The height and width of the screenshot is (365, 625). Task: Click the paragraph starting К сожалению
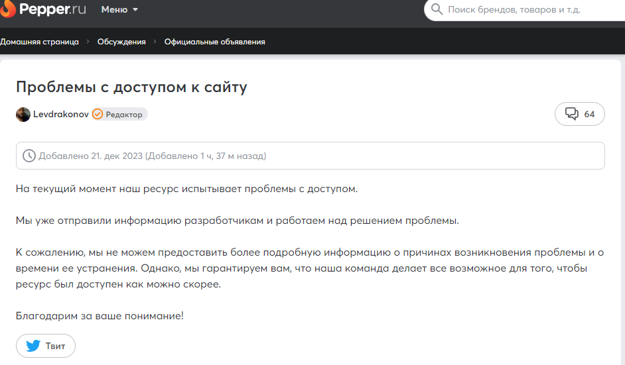[x=310, y=268]
